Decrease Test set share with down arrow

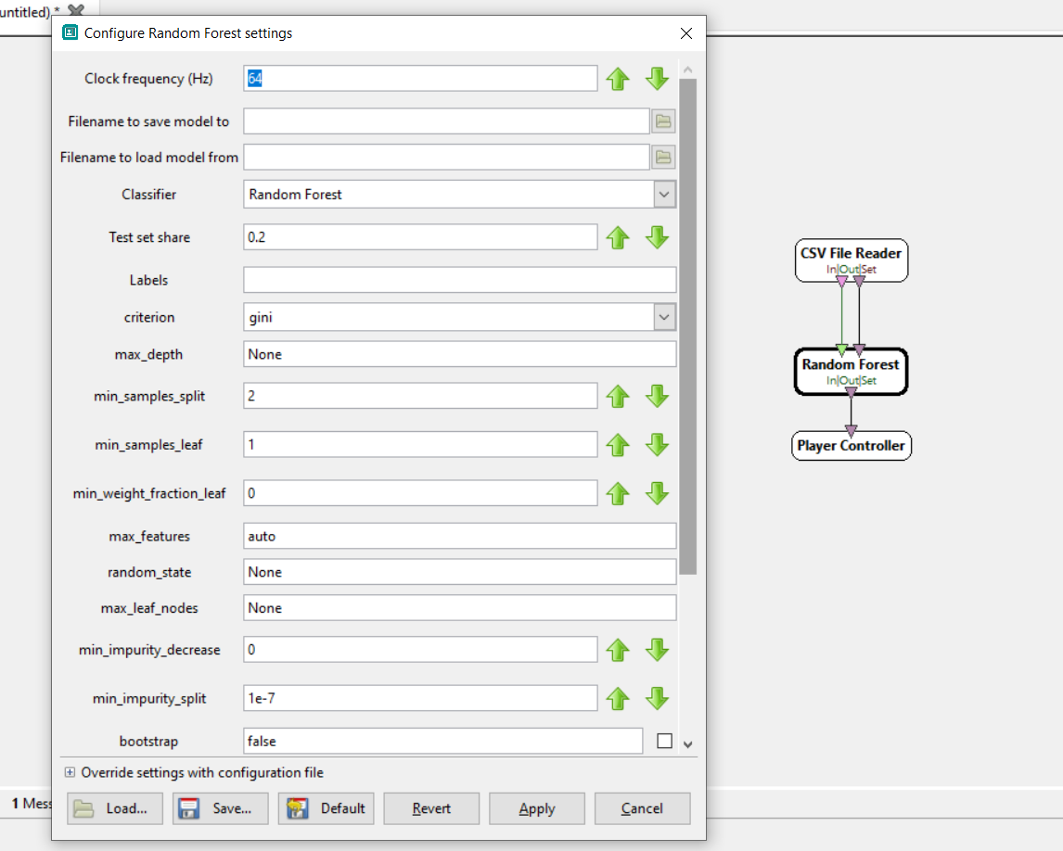(x=657, y=237)
